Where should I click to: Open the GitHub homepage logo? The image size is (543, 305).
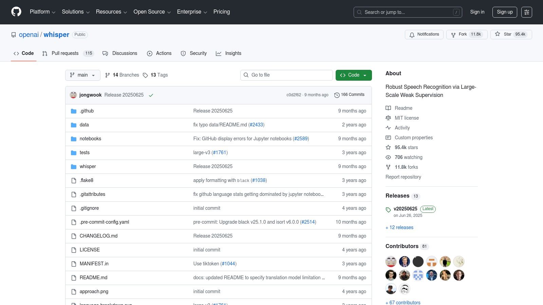coord(16,12)
